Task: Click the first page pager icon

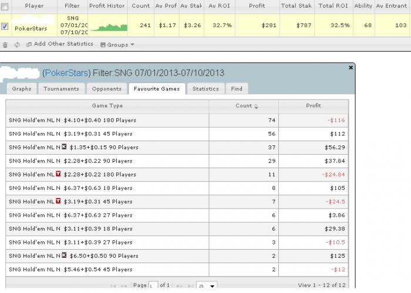Action: click(x=113, y=286)
